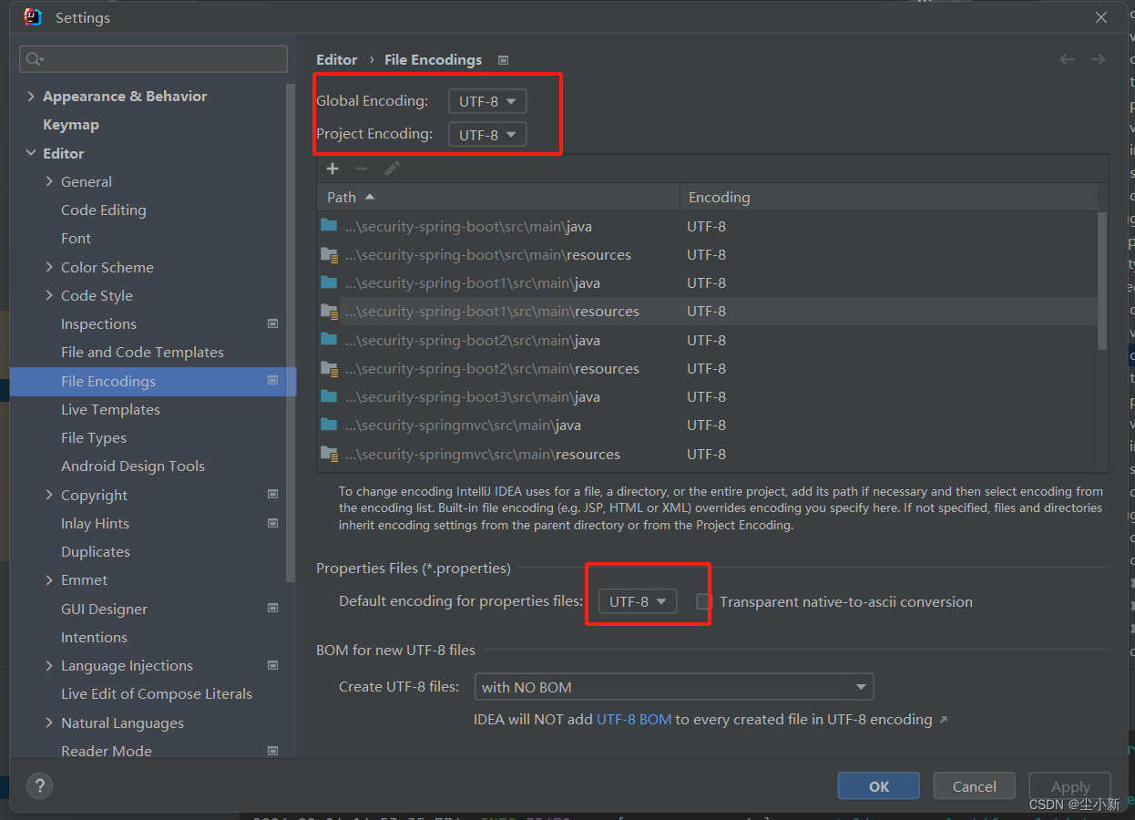Click folder icon of security-spring-boot1 java row
Viewport: 1135px width, 820px height.
point(329,282)
